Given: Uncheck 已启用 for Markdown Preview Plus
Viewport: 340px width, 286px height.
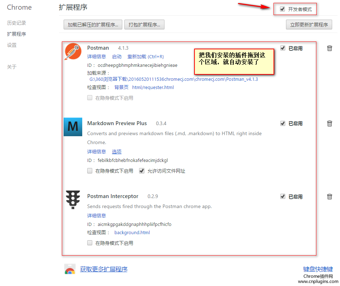Looking at the screenshot, I should pyautogui.click(x=282, y=123).
